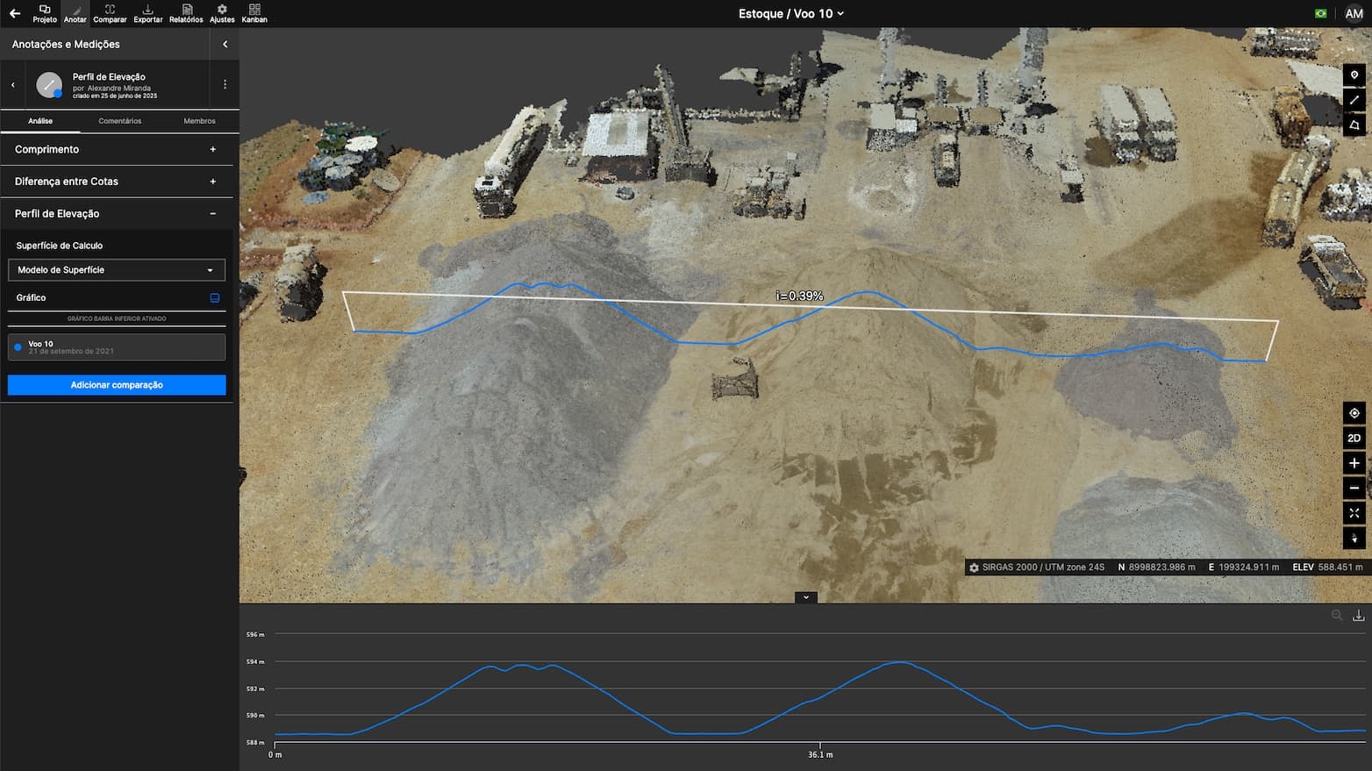Open the Modelo de Superfície dropdown

[117, 270]
